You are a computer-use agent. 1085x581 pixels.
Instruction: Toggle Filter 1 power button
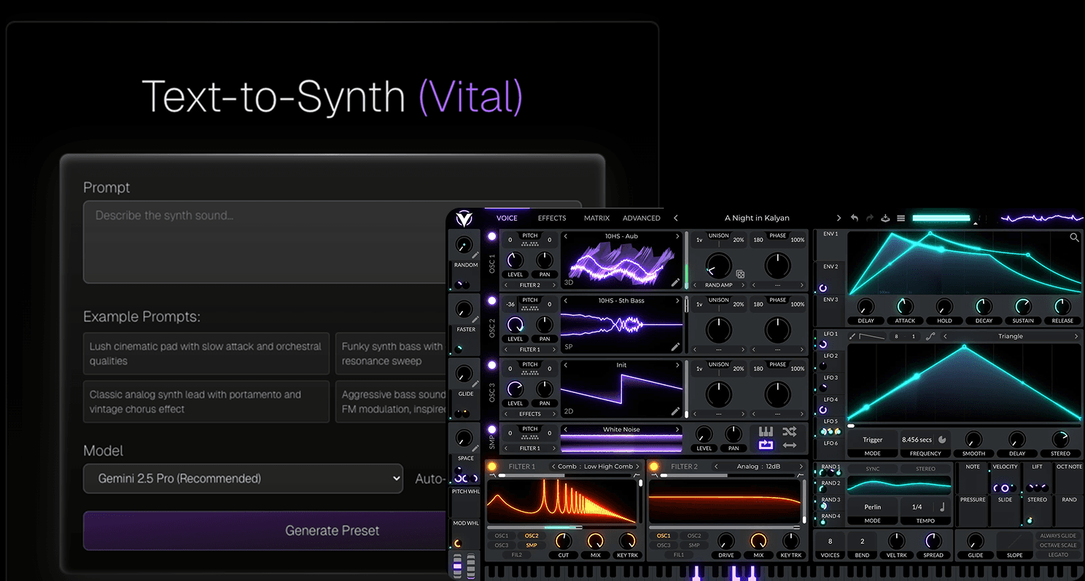click(x=492, y=467)
